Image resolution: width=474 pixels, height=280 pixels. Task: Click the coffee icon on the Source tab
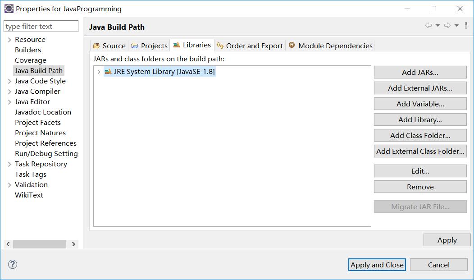[97, 45]
